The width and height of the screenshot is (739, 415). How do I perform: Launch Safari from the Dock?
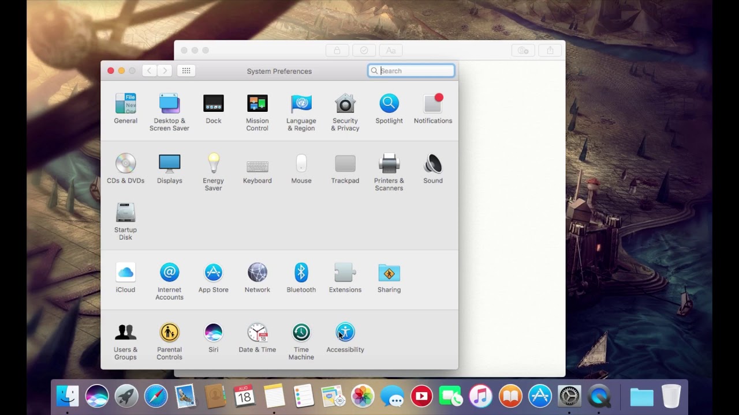[x=156, y=396]
